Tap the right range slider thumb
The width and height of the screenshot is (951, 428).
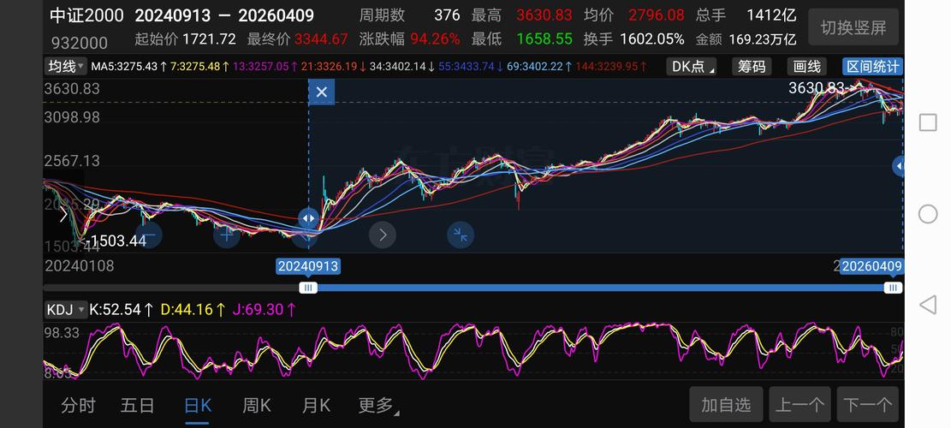pos(892,288)
